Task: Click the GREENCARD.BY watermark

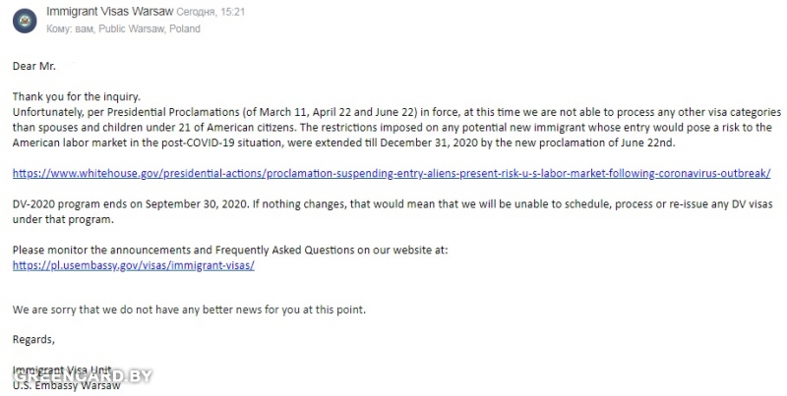Action: pyautogui.click(x=82, y=376)
